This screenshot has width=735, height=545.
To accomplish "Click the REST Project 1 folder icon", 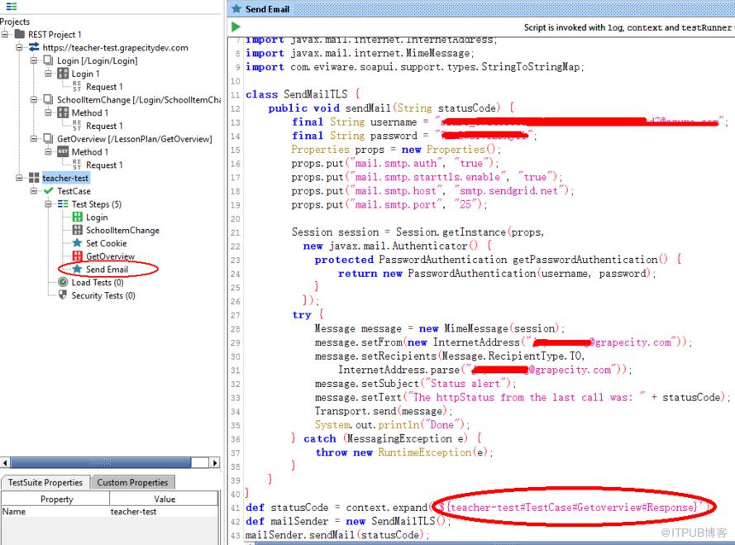I will pos(20,34).
